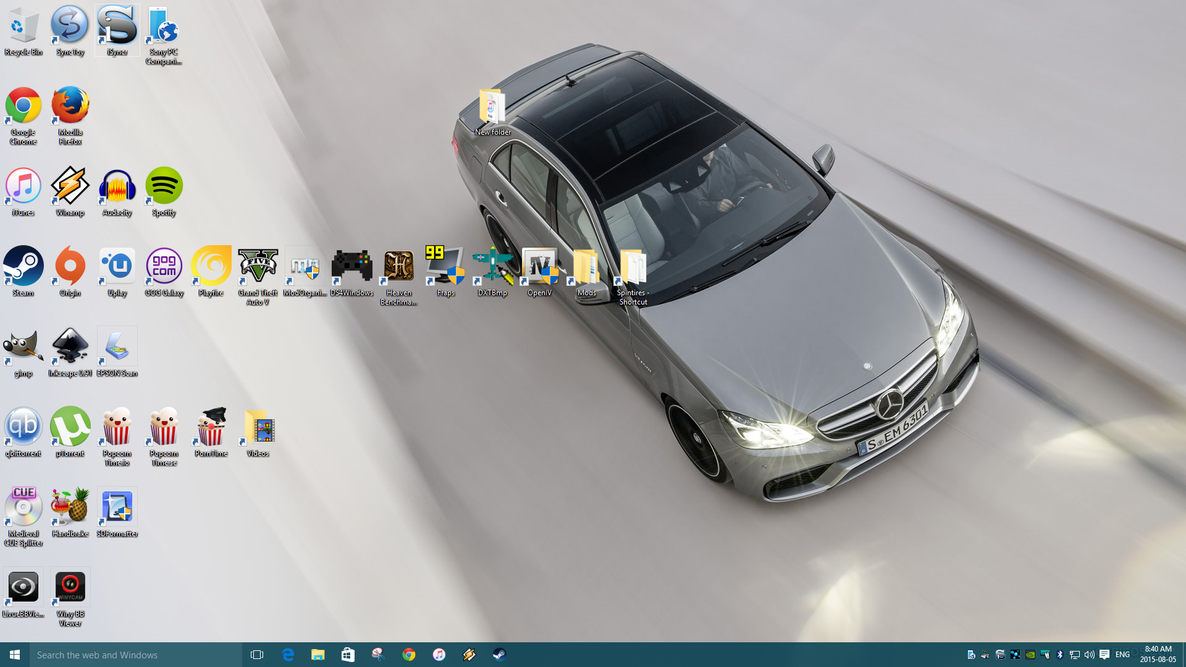Click the Playfire desktop icon
The image size is (1186, 667).
pos(211,272)
